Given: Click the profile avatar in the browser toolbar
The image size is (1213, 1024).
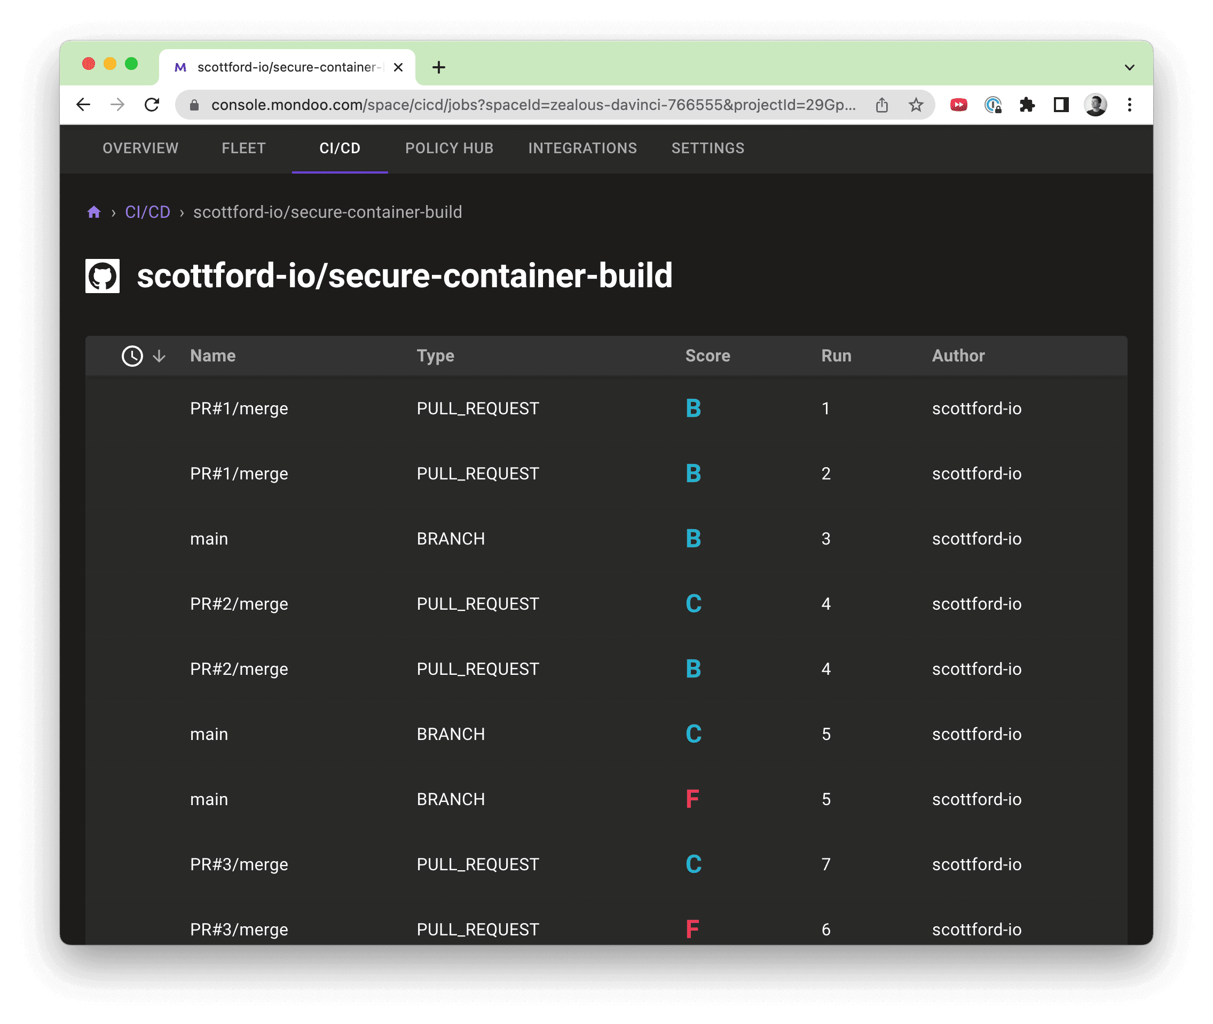Looking at the screenshot, I should click(x=1095, y=105).
